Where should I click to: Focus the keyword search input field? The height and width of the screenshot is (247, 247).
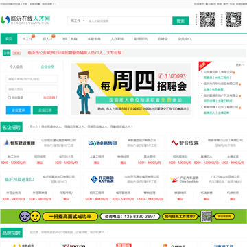[129, 21]
